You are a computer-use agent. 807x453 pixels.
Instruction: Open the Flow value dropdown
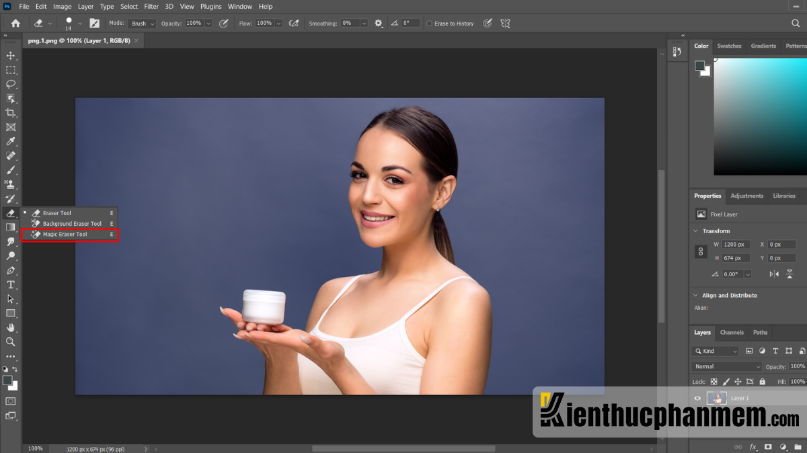[x=278, y=24]
